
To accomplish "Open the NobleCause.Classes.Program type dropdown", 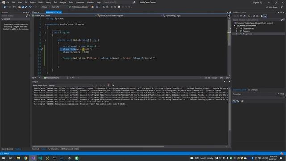I will [130, 16].
